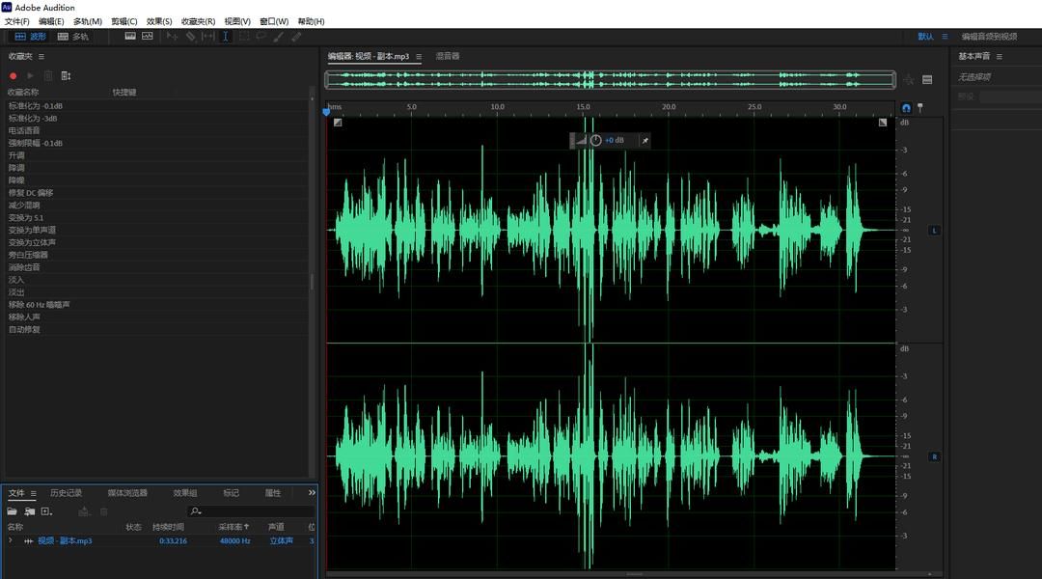Open the 窗口(W) menu
The image size is (1042, 579).
point(274,21)
